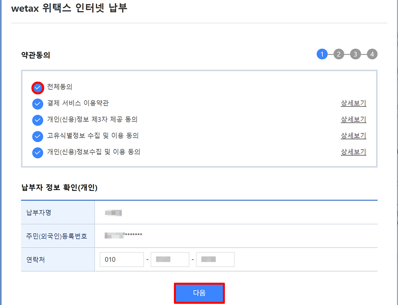Viewport: 398px width, 305px height.
Task: Click the 납부자 정보 확인(개인) heading
Action: 59,188
